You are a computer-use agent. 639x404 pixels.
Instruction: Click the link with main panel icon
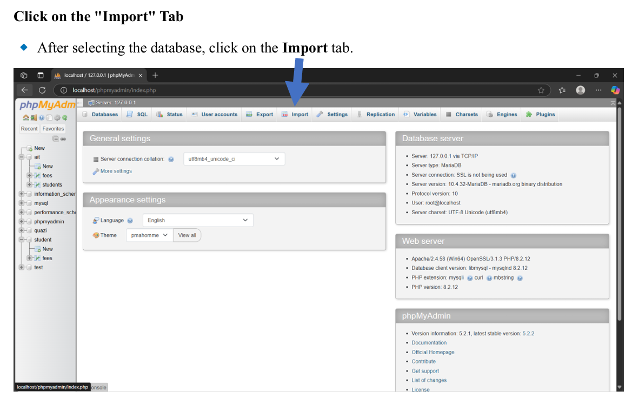(63, 139)
